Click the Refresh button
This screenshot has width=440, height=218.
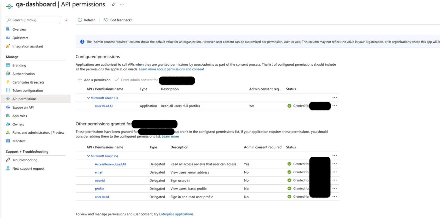click(87, 20)
